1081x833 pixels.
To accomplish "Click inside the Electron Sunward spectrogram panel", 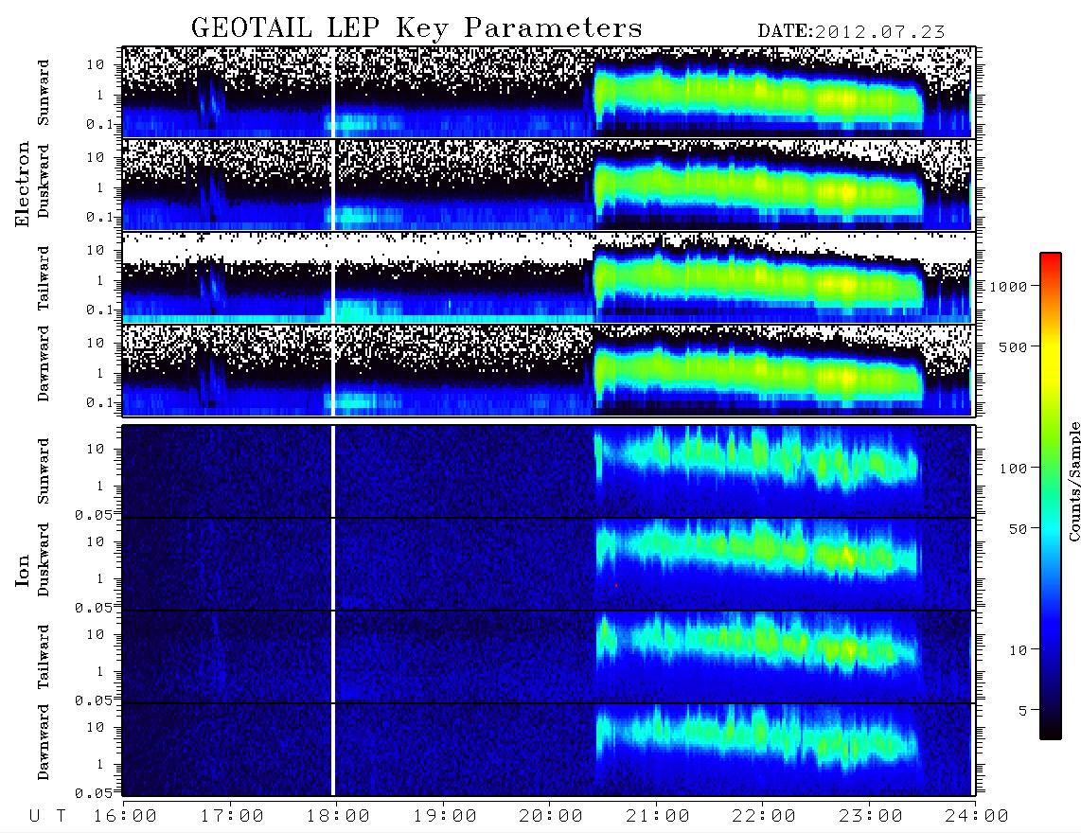I will (x=547, y=92).
